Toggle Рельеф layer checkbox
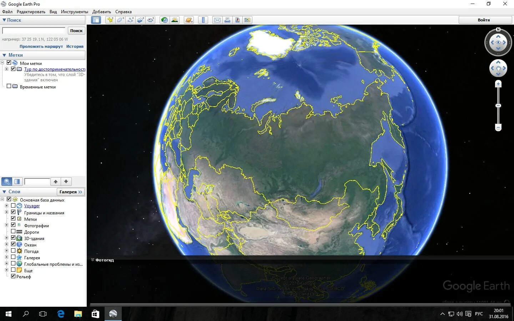 [x=13, y=276]
